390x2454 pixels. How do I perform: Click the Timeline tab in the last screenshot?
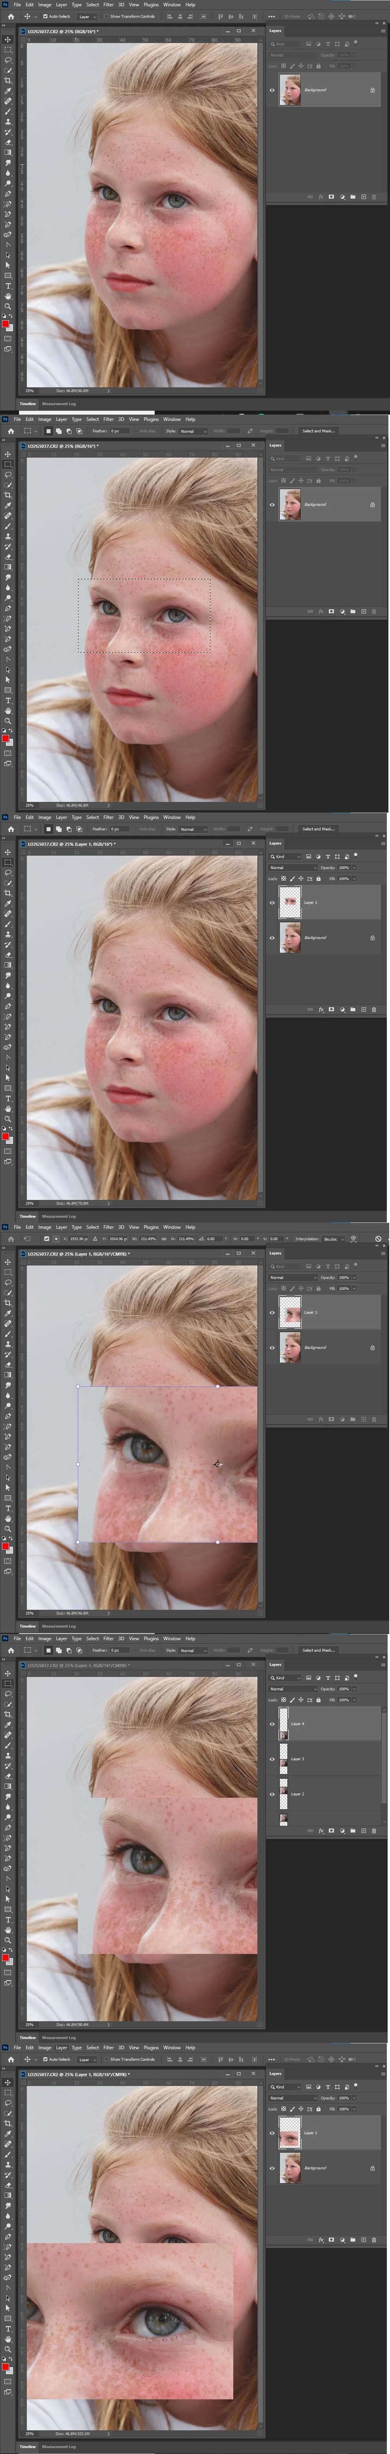click(x=28, y=2446)
